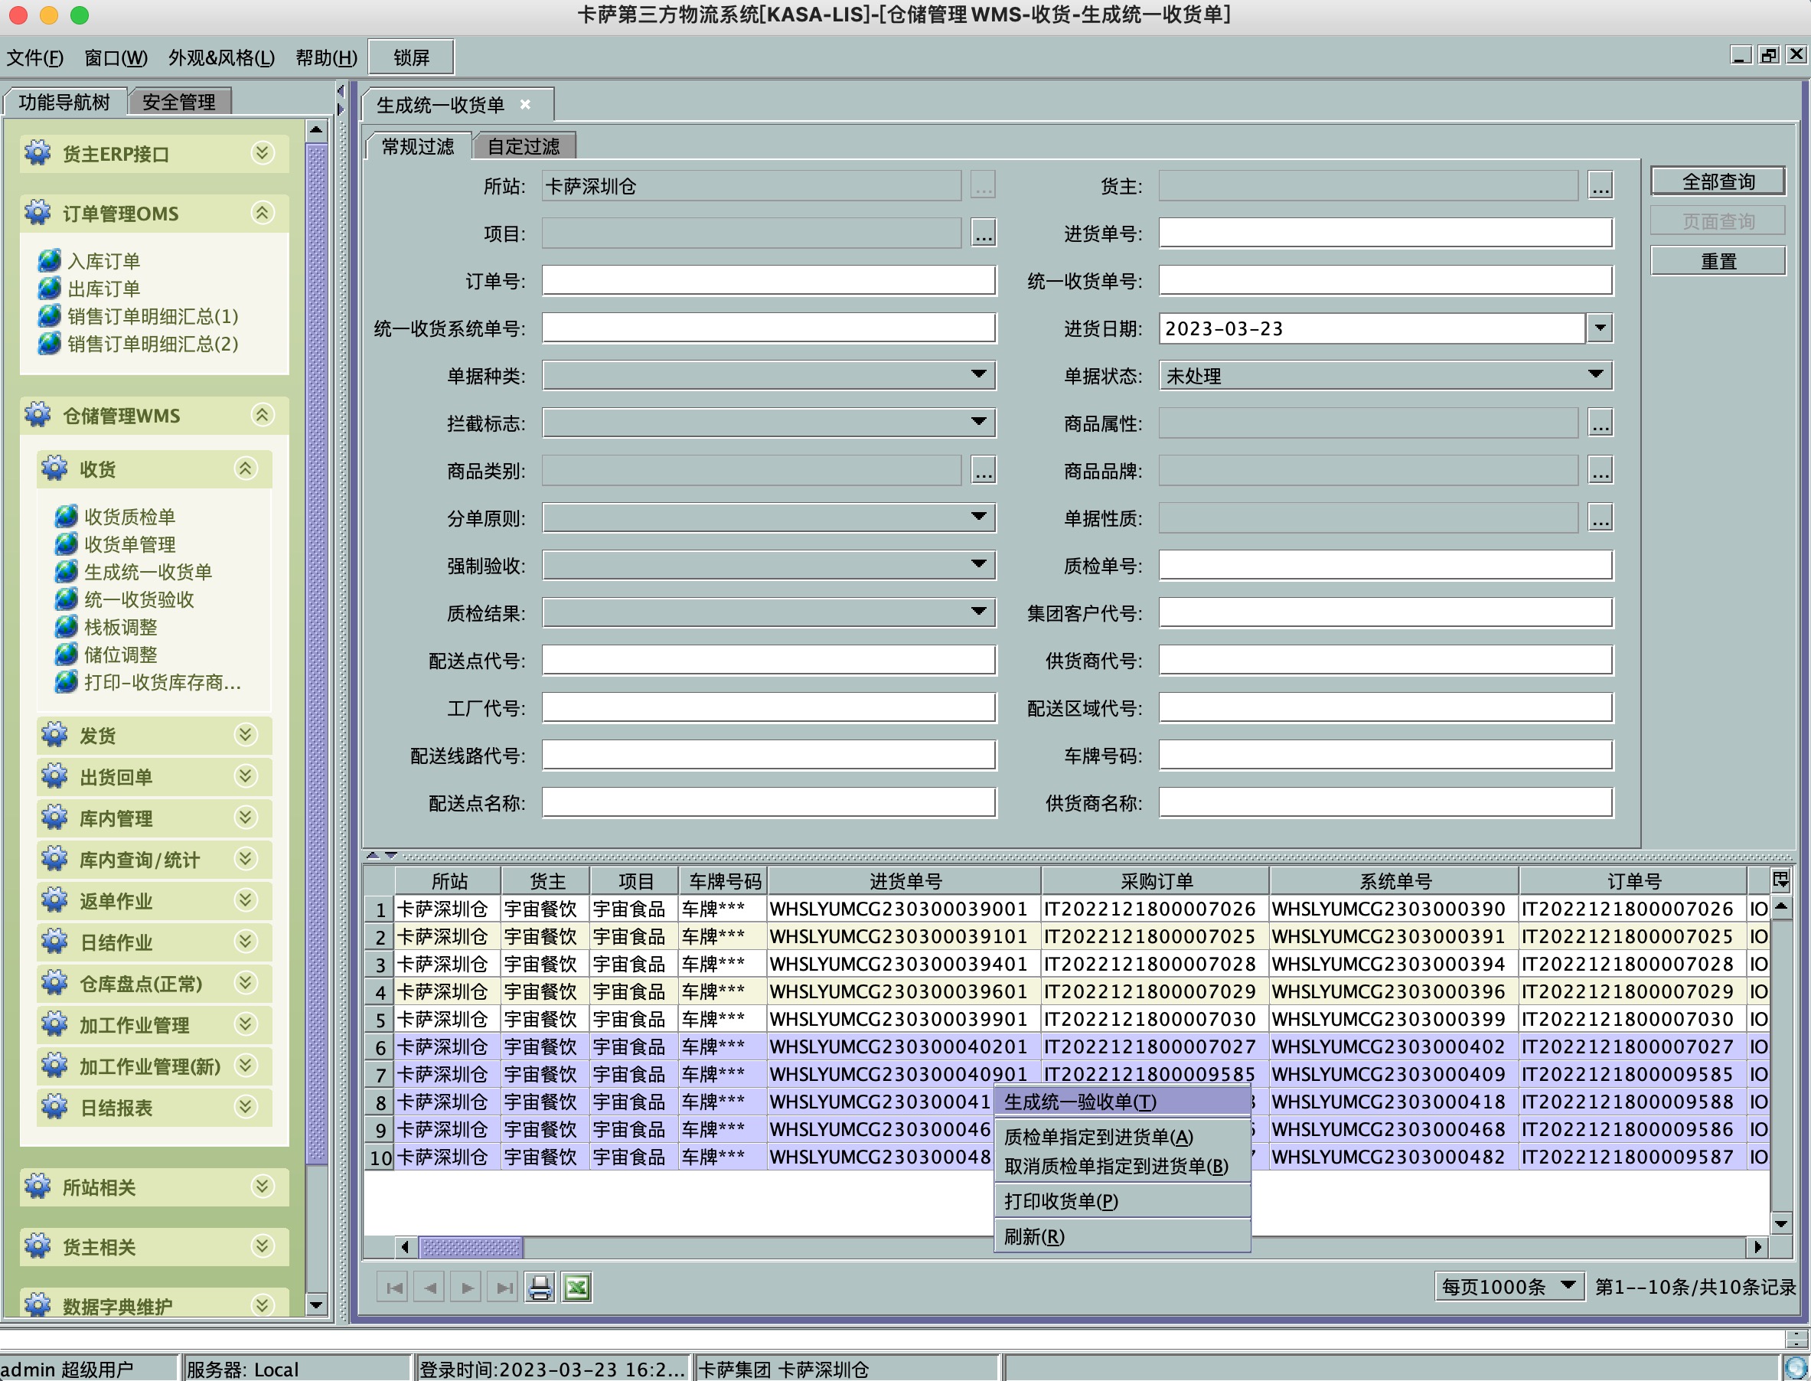Click the printer icon in pagination bar
This screenshot has width=1811, height=1381.
coord(540,1288)
